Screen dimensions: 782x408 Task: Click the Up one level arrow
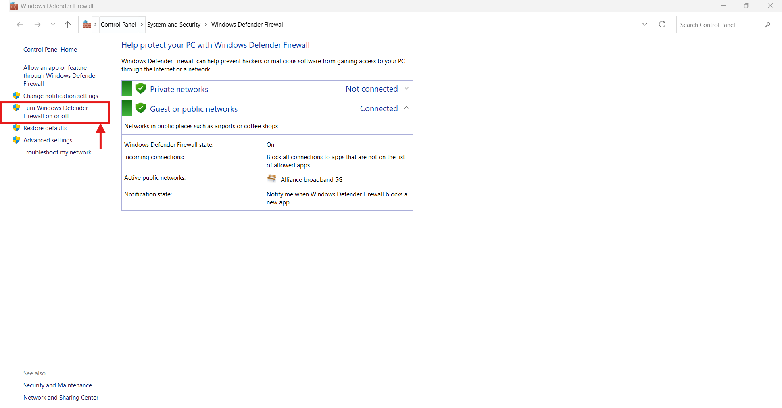point(68,25)
